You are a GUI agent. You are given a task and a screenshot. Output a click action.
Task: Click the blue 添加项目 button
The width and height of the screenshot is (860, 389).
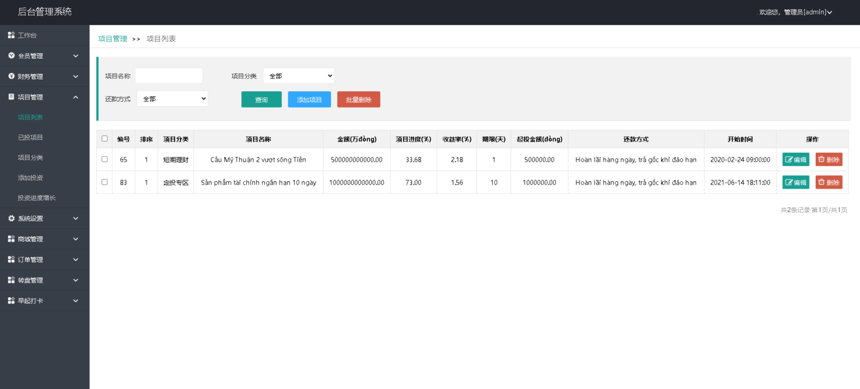pos(310,100)
